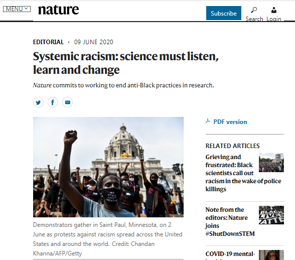This screenshot has width=295, height=260.
Task: Open the MENU dropdown
Action: pos(17,9)
